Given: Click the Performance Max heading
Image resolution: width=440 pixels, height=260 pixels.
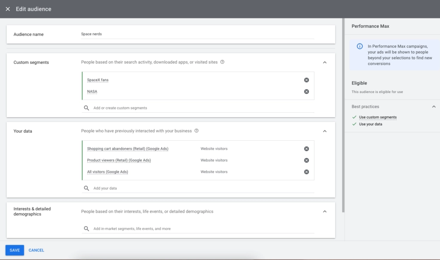Looking at the screenshot, I should click(370, 26).
